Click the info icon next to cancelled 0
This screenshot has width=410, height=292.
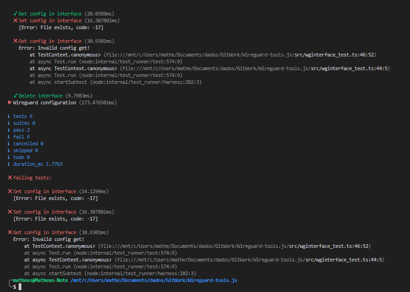(10, 143)
